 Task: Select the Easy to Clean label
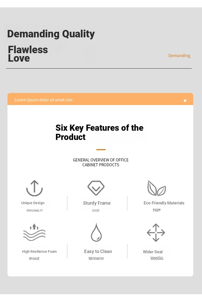pos(98,251)
